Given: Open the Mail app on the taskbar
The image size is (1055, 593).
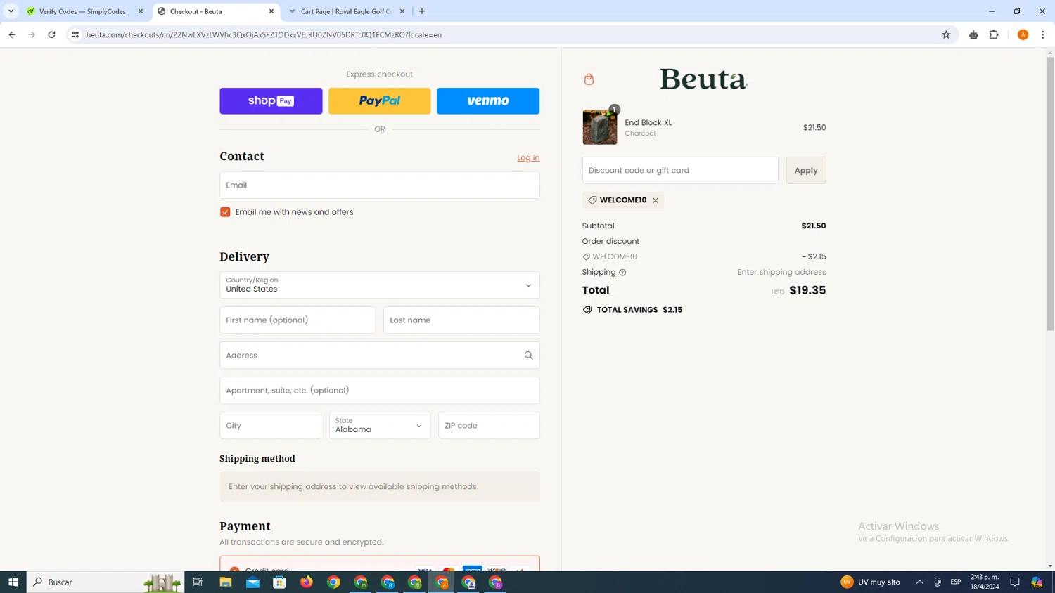Looking at the screenshot, I should [252, 582].
